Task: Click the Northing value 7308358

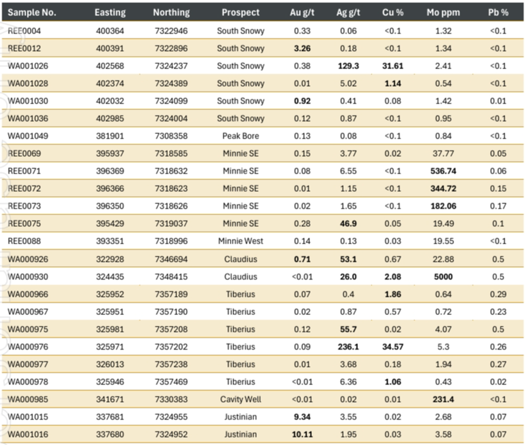Action: point(171,136)
